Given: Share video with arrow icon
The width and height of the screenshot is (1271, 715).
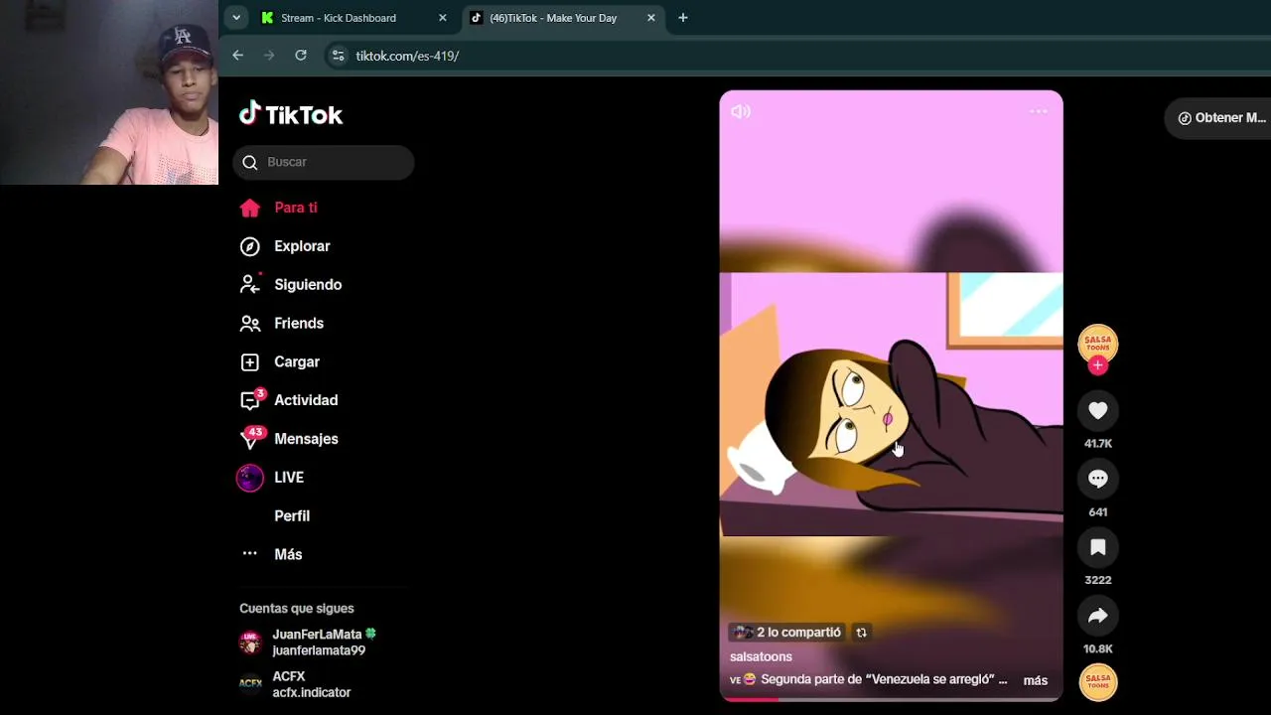Looking at the screenshot, I should tap(1098, 616).
